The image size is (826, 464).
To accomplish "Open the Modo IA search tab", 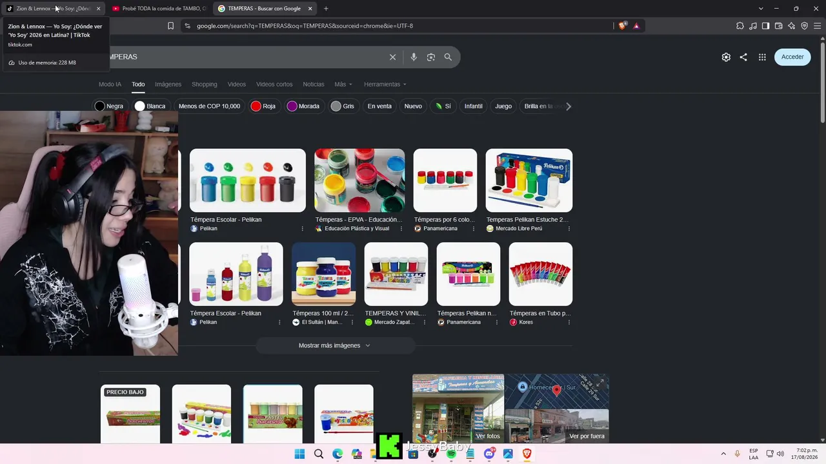I will click(110, 84).
